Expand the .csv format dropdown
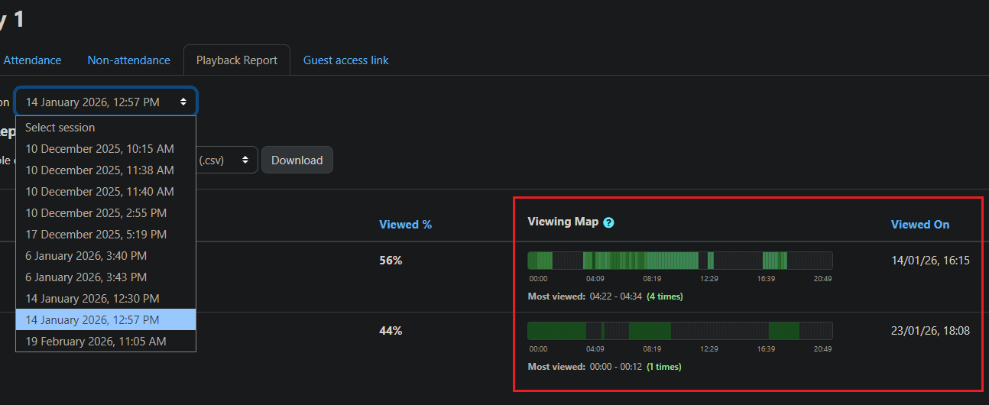 (x=226, y=160)
